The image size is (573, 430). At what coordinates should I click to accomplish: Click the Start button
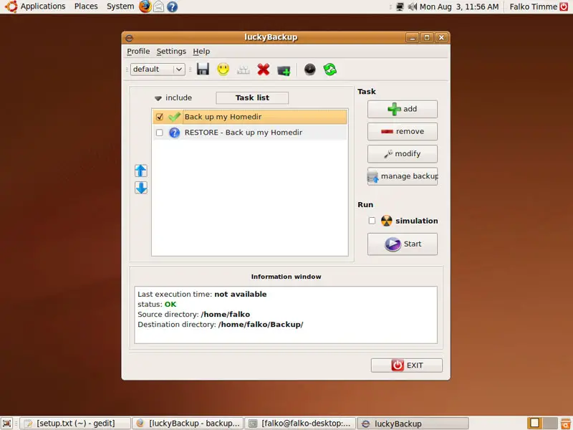point(403,244)
